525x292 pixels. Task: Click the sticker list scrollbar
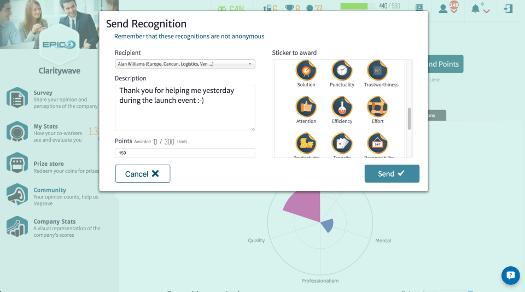[409, 119]
